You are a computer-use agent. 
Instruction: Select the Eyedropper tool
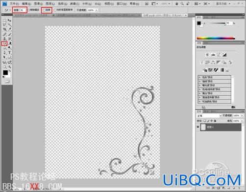10,29
